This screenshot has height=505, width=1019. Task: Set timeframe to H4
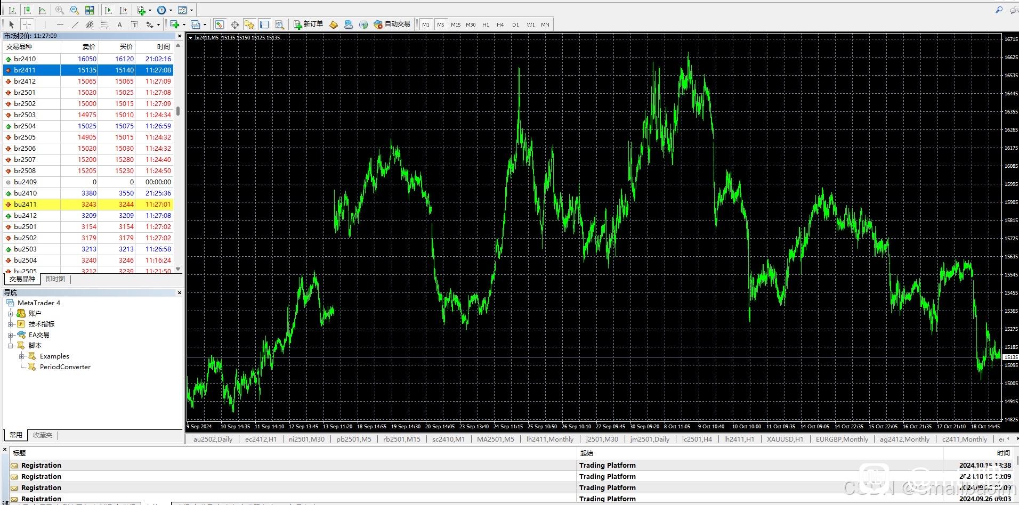(x=500, y=25)
